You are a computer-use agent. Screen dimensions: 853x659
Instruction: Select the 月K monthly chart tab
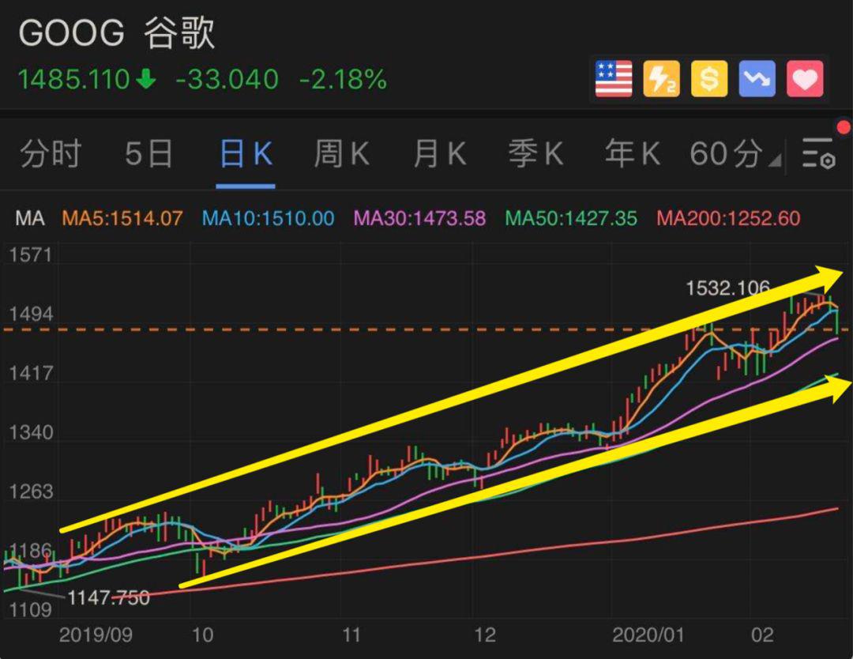[440, 153]
